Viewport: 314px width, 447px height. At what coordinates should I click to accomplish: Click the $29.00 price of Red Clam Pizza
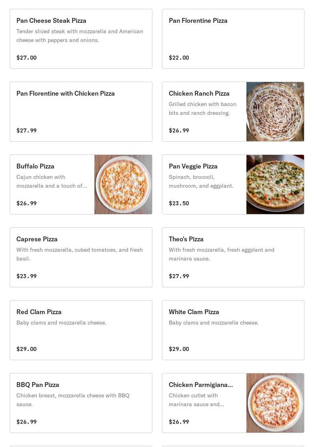tap(26, 349)
